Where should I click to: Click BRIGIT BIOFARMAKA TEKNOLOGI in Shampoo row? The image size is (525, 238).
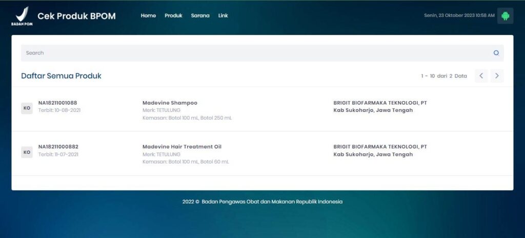coord(380,103)
